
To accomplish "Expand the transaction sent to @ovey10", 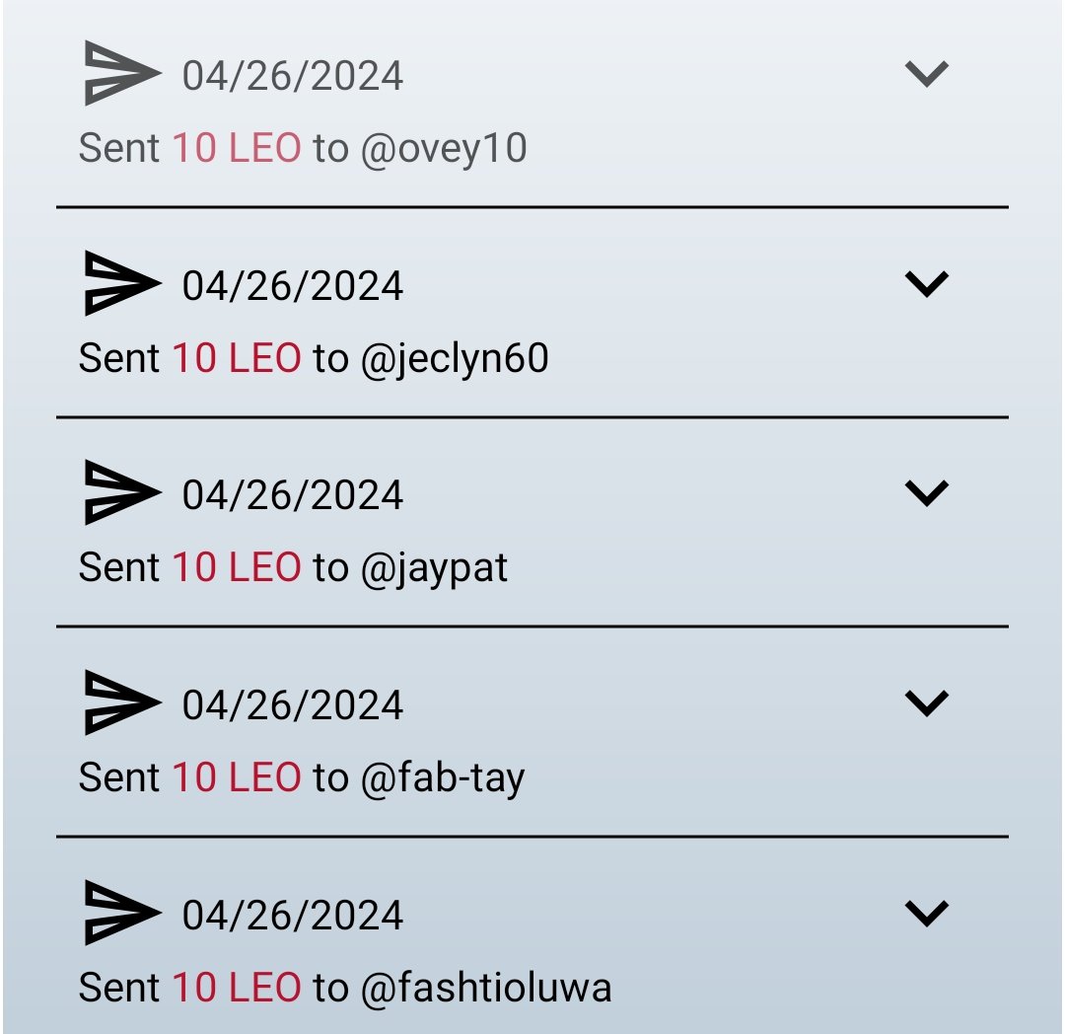I will [x=926, y=73].
